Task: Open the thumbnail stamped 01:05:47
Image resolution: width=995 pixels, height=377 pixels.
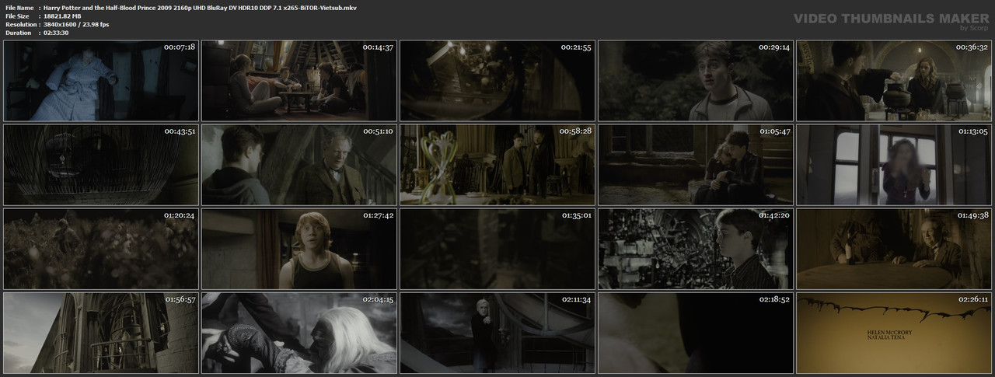Action: pyautogui.click(x=696, y=165)
